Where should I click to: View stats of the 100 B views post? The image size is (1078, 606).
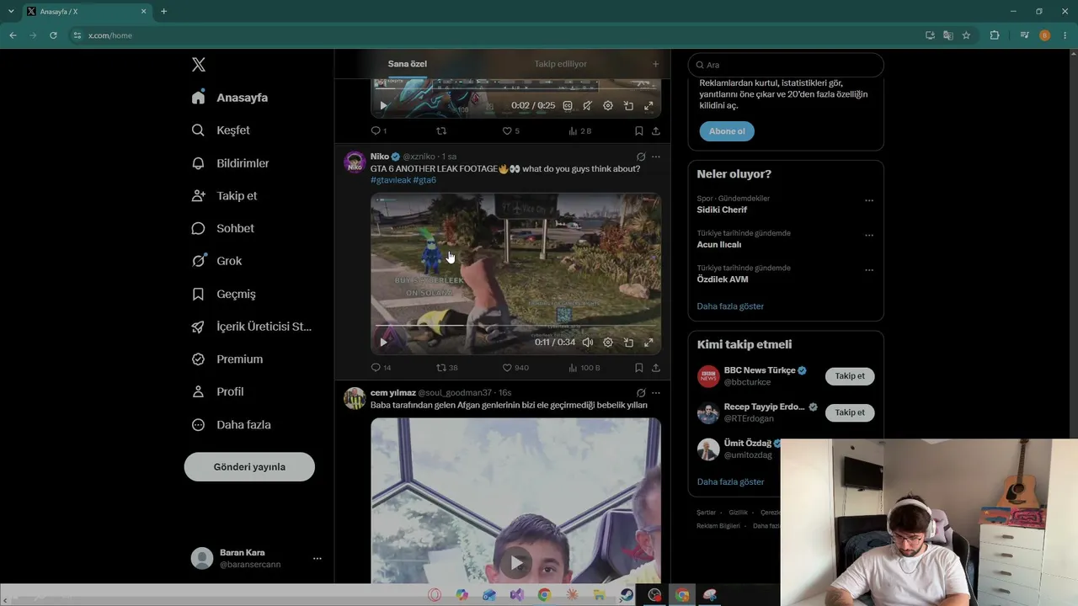[x=584, y=368]
